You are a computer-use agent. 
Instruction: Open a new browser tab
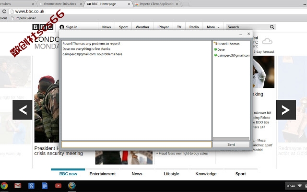click(185, 4)
